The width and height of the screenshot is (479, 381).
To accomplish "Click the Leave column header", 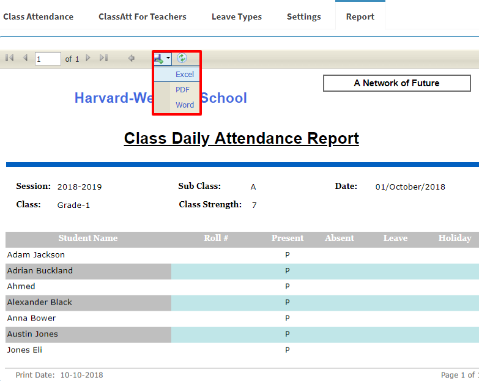I will click(x=395, y=238).
